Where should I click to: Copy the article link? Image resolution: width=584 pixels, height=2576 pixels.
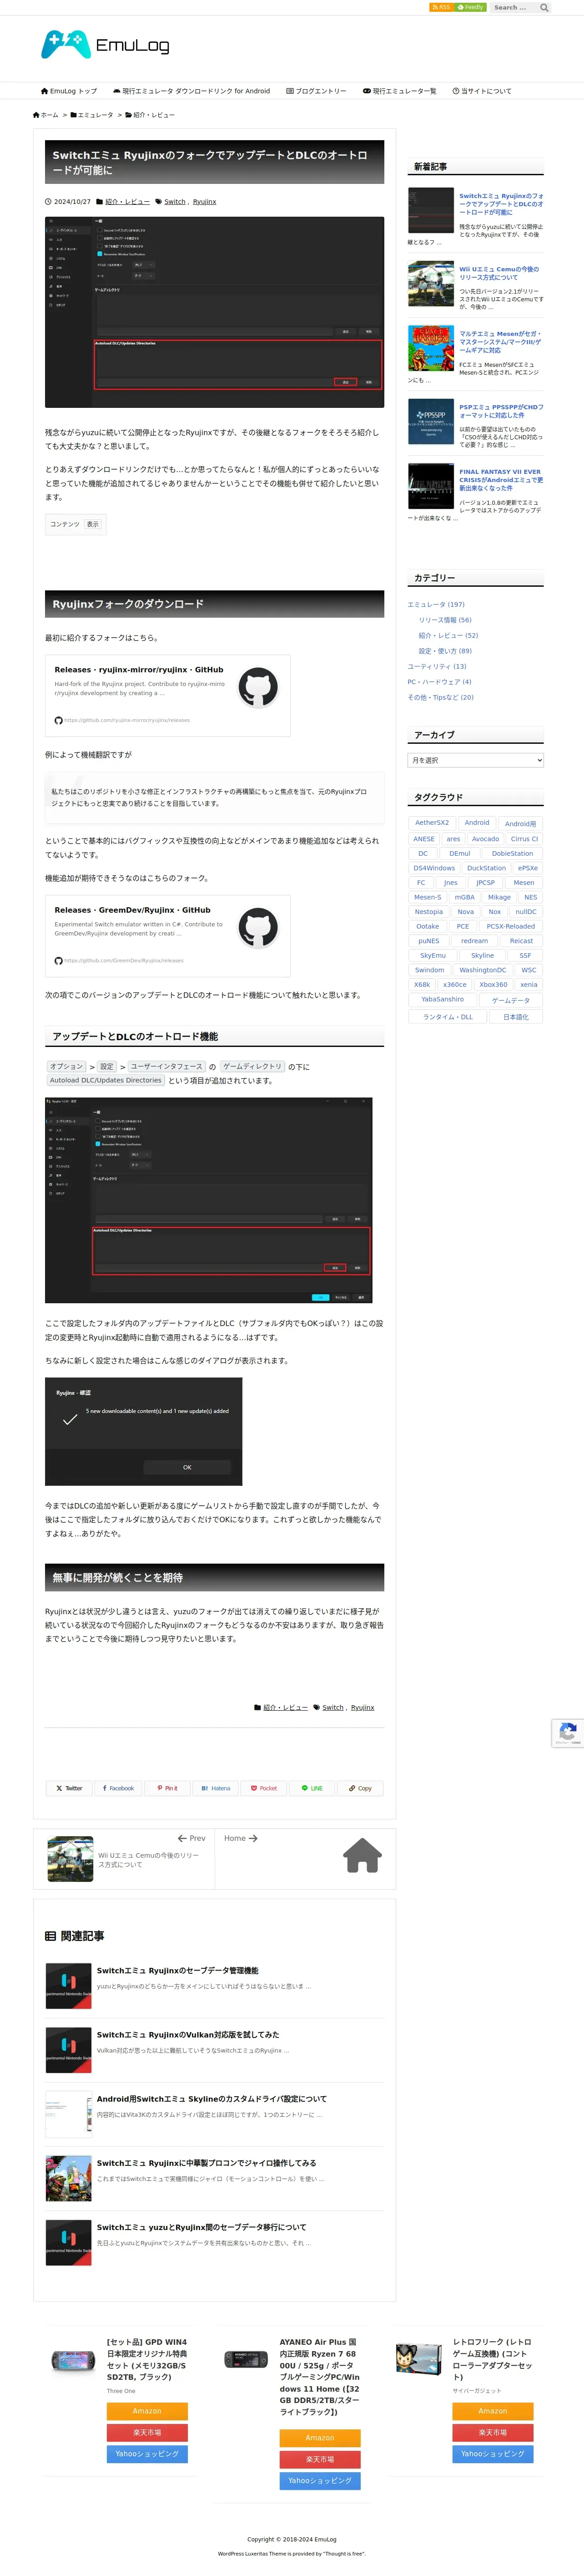[360, 1788]
